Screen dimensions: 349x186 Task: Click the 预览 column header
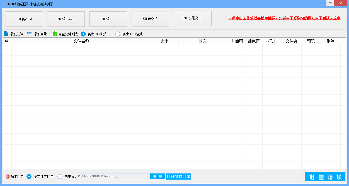coord(311,41)
